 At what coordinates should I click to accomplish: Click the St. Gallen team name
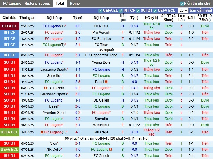[101, 100]
